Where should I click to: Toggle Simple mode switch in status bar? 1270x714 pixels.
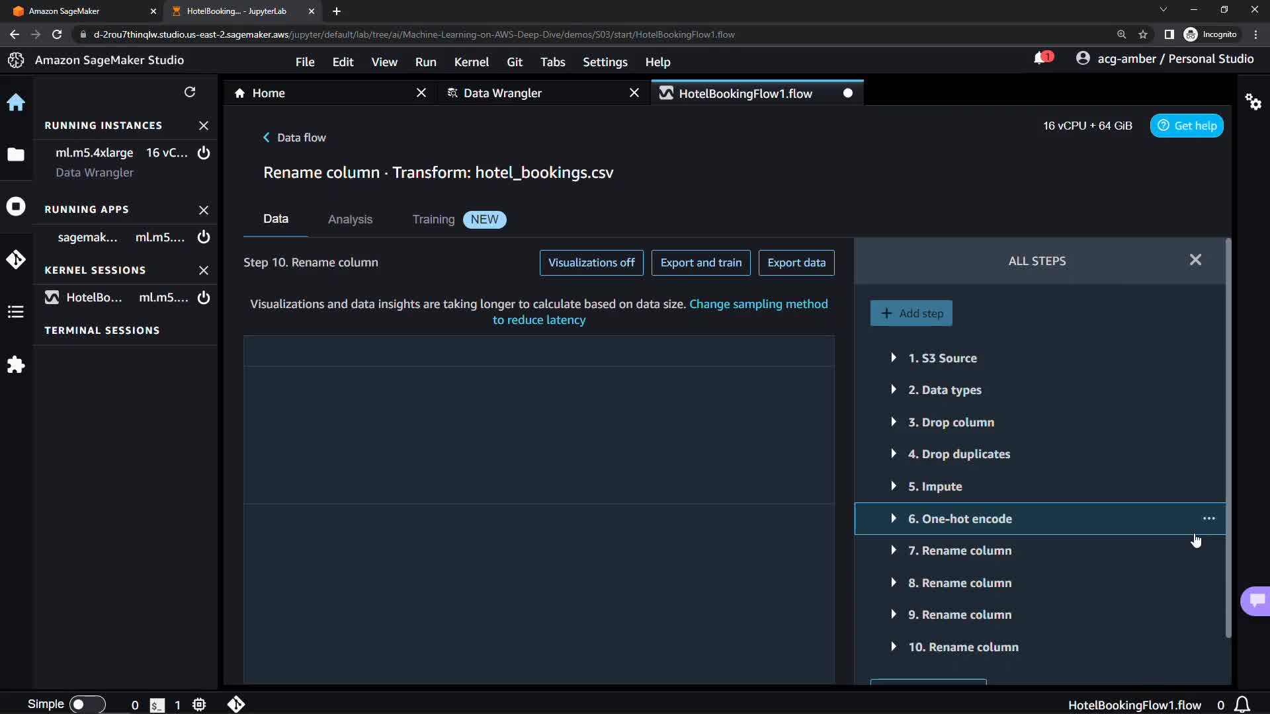pyautogui.click(x=87, y=705)
